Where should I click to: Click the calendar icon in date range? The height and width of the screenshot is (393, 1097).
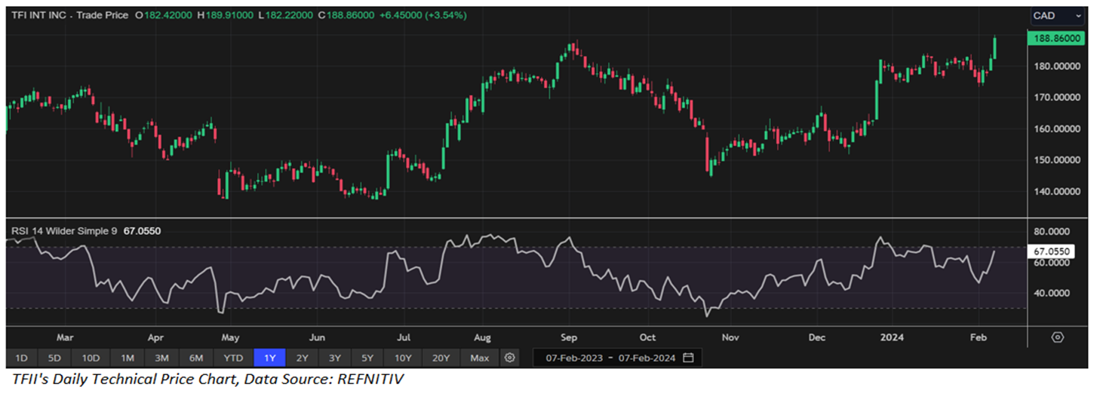click(688, 358)
